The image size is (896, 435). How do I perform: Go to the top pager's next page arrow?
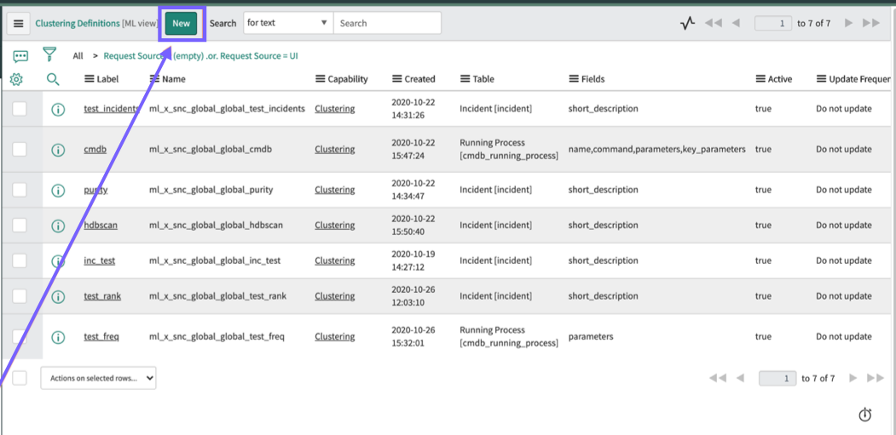848,23
